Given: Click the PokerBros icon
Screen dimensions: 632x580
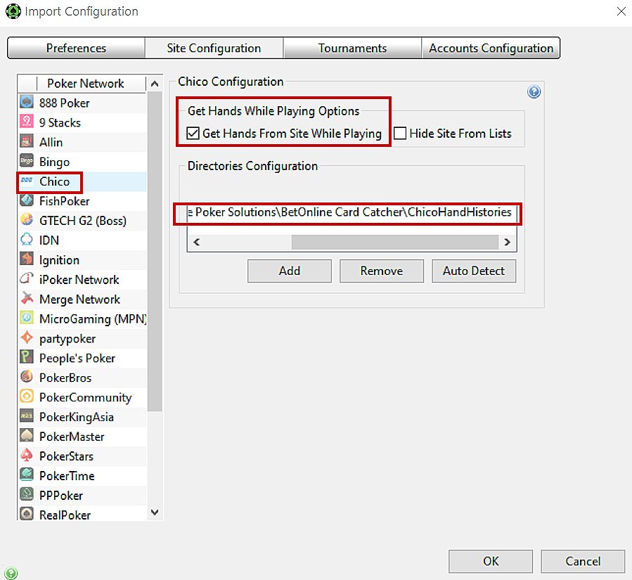Looking at the screenshot, I should [27, 378].
